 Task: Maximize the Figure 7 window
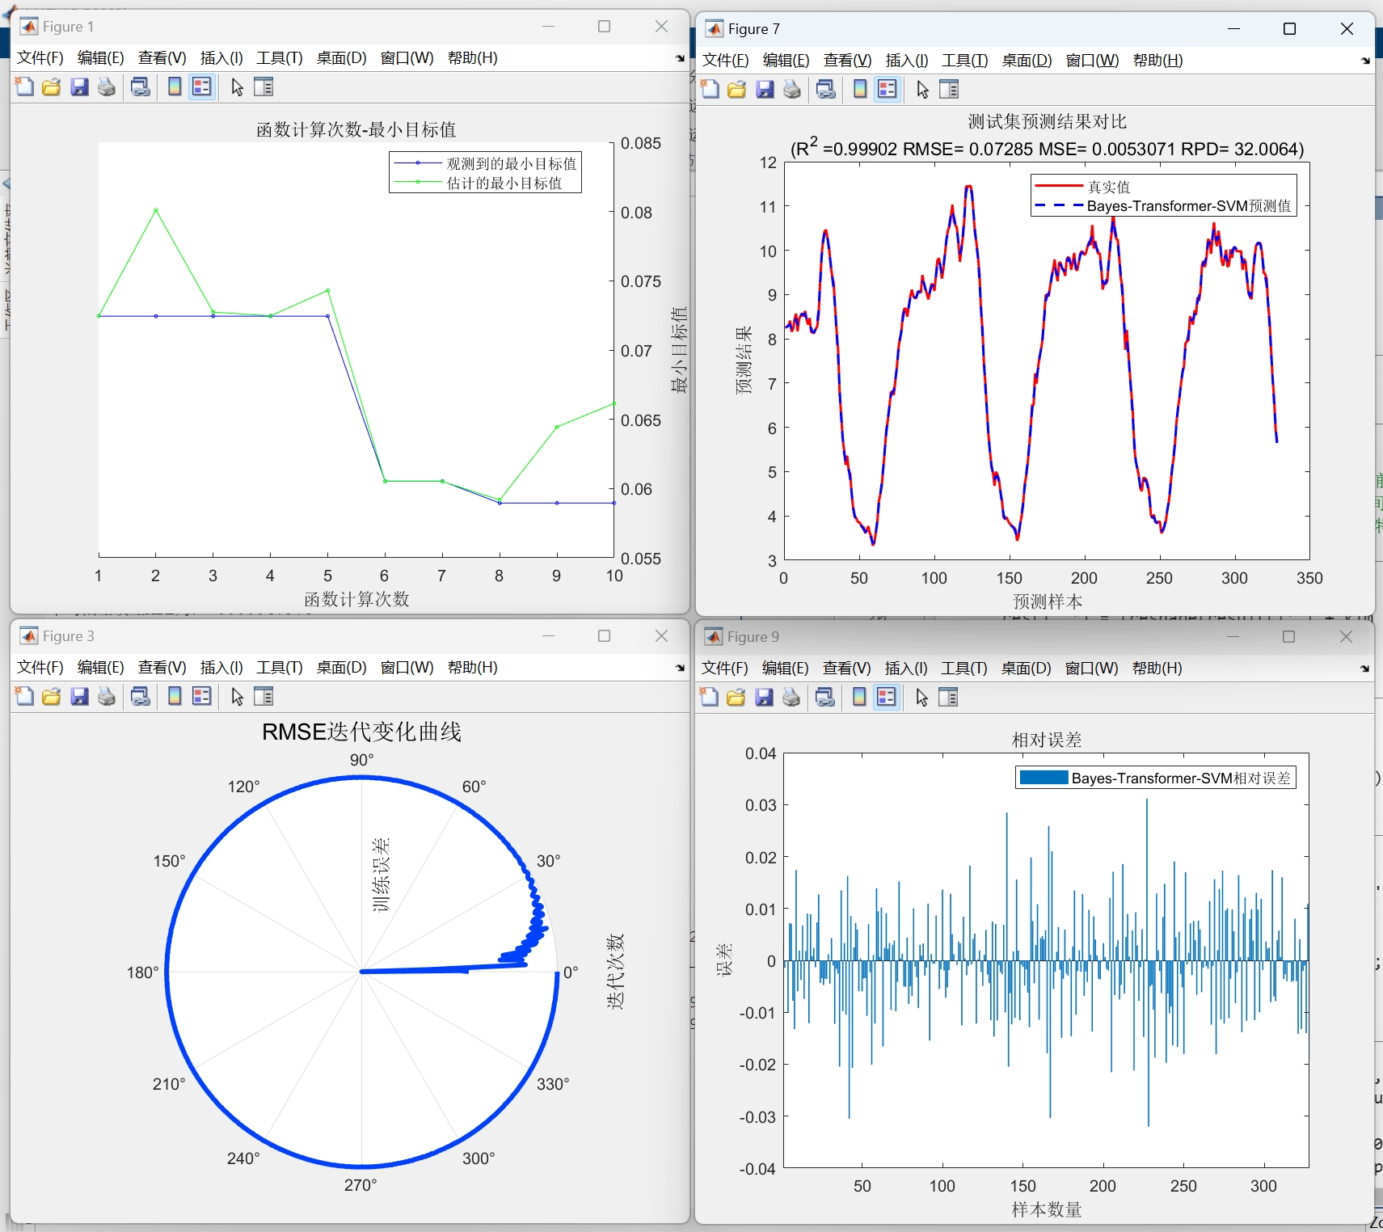pos(1290,29)
